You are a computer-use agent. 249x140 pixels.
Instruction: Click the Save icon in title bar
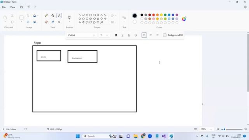pyautogui.click(x=21, y=7)
